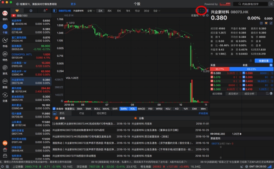Turn off the SARv indicator
The image size is (274, 169).
[x=124, y=109]
